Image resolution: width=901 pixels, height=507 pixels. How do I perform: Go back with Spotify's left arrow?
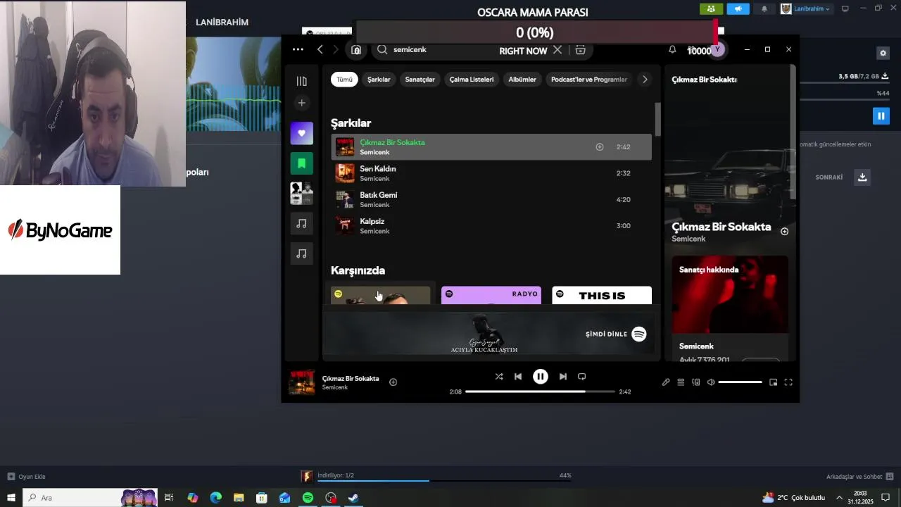[320, 49]
